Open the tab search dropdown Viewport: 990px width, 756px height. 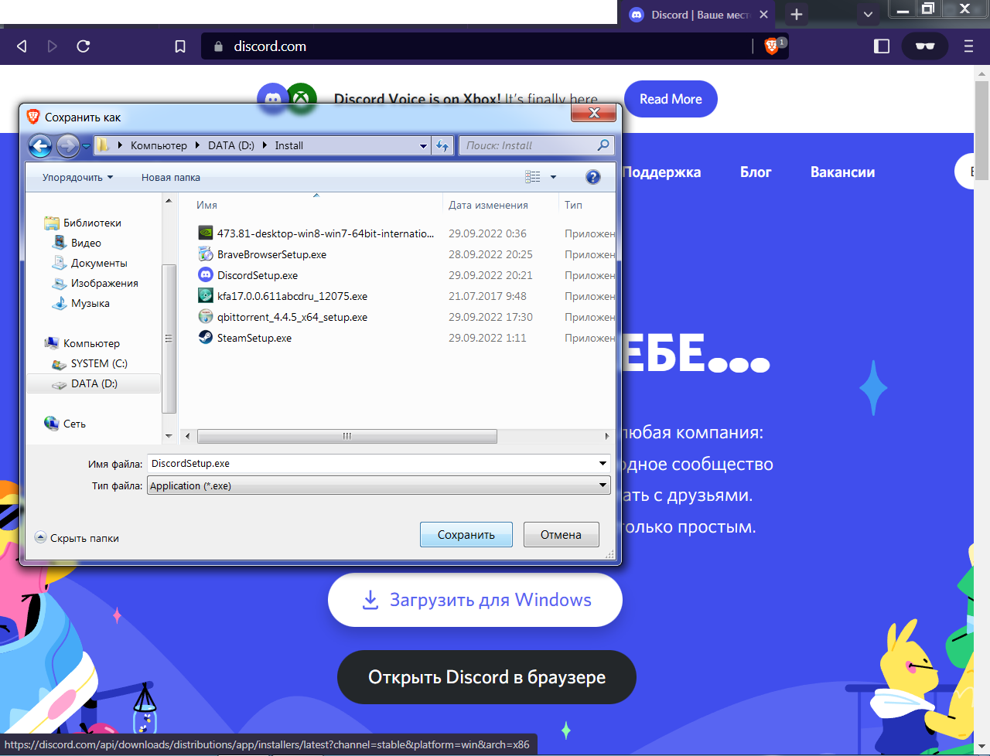click(x=868, y=14)
